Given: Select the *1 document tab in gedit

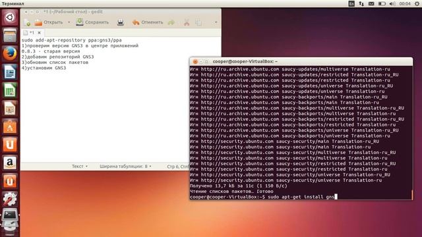Looking at the screenshot, I should [29, 32].
